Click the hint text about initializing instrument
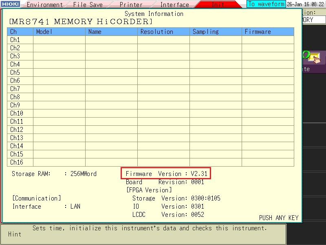The width and height of the screenshot is (326, 245). (x=150, y=228)
